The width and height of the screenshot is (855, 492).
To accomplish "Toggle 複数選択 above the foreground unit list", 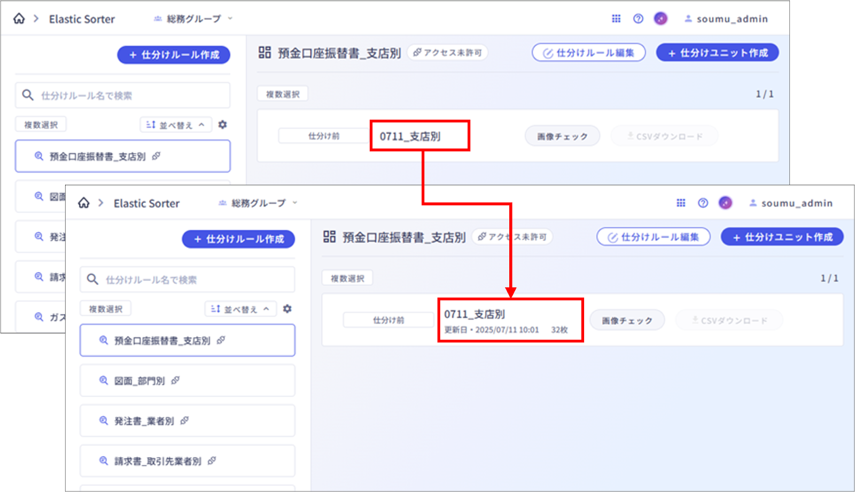I will tap(347, 278).
